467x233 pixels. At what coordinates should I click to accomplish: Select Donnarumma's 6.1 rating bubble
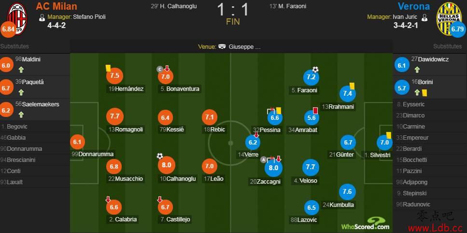[x=77, y=143]
